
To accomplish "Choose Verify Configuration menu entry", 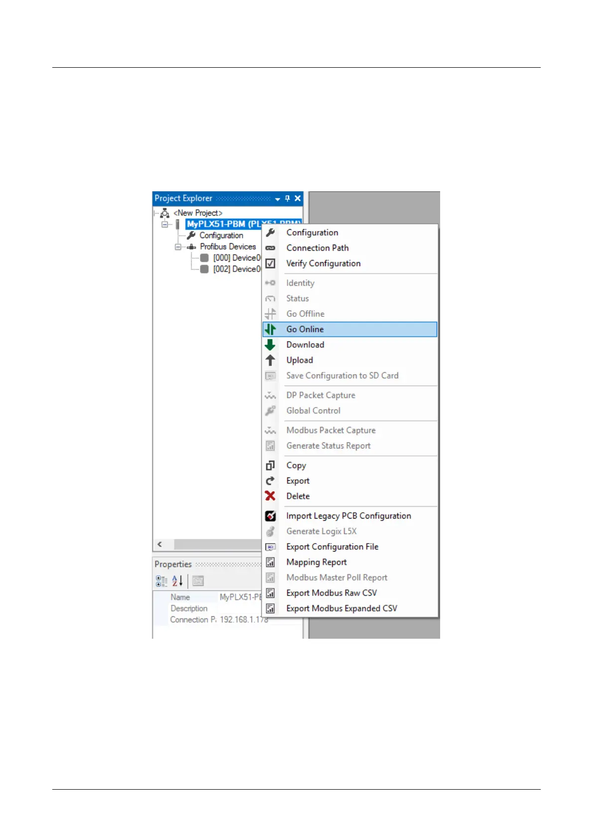I will 351,264.
